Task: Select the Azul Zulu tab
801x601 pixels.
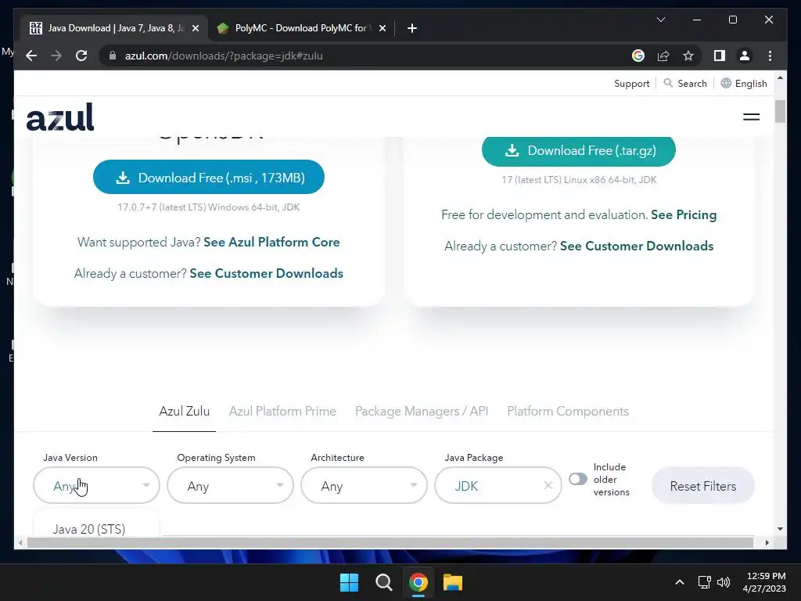Action: tap(185, 412)
